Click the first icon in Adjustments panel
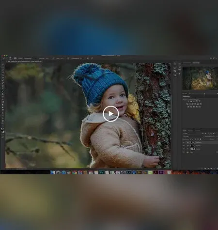Image resolution: width=218 pixels, height=230 pixels. [x=188, y=101]
